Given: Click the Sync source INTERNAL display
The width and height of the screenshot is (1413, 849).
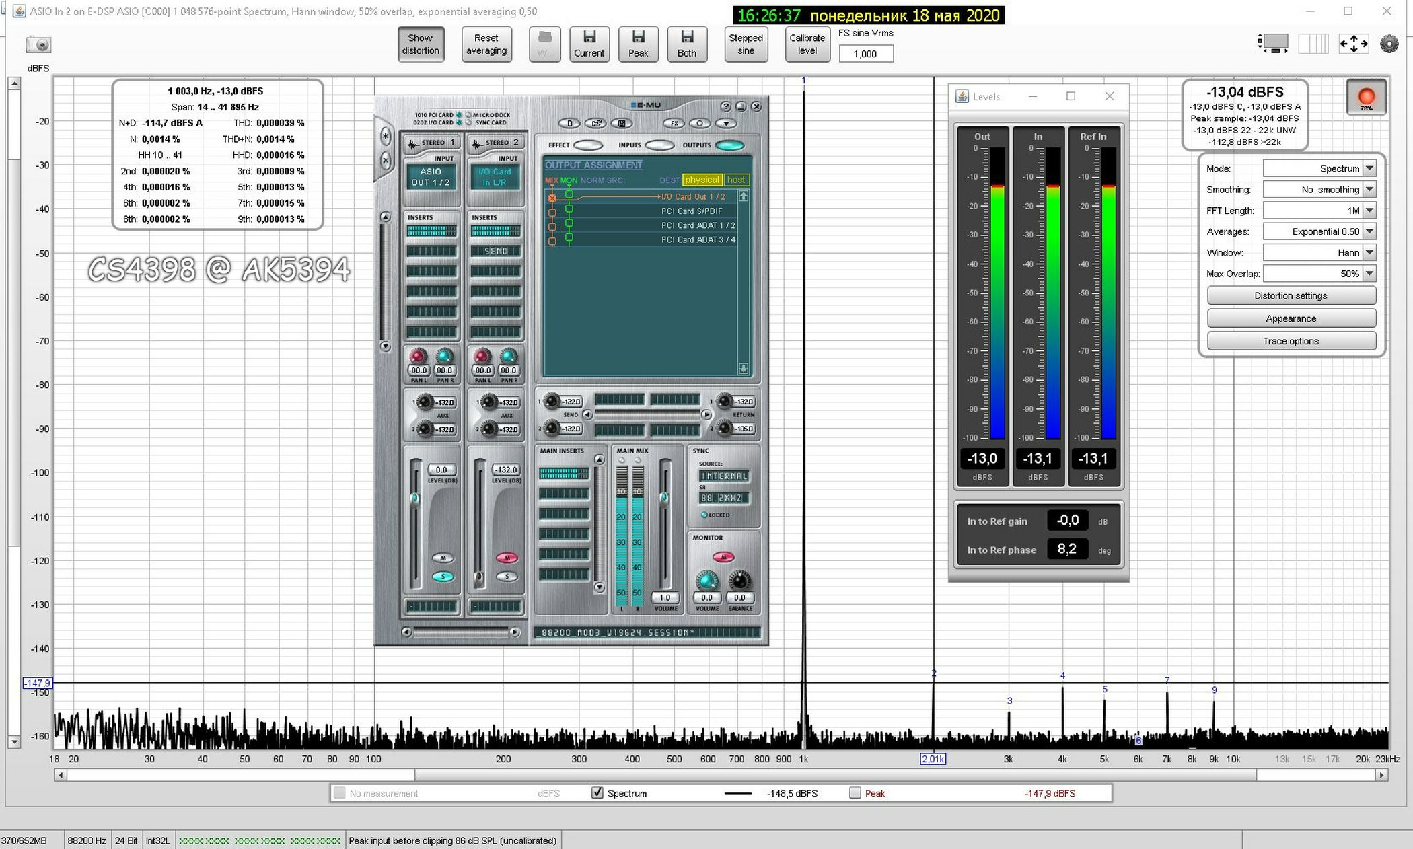Looking at the screenshot, I should 724,476.
